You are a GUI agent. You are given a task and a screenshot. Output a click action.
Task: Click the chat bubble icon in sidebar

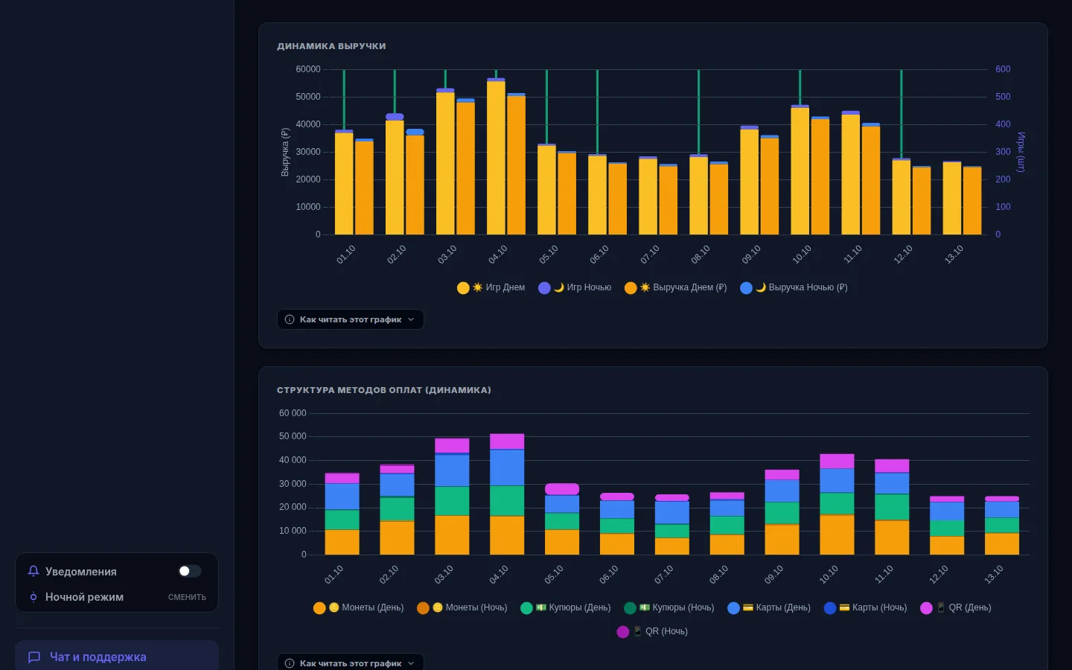pos(34,657)
